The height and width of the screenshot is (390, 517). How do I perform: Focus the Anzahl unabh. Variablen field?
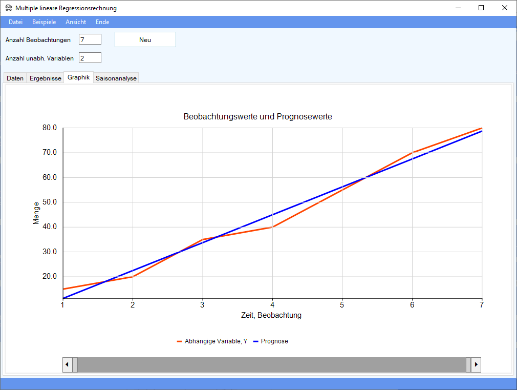(x=90, y=58)
